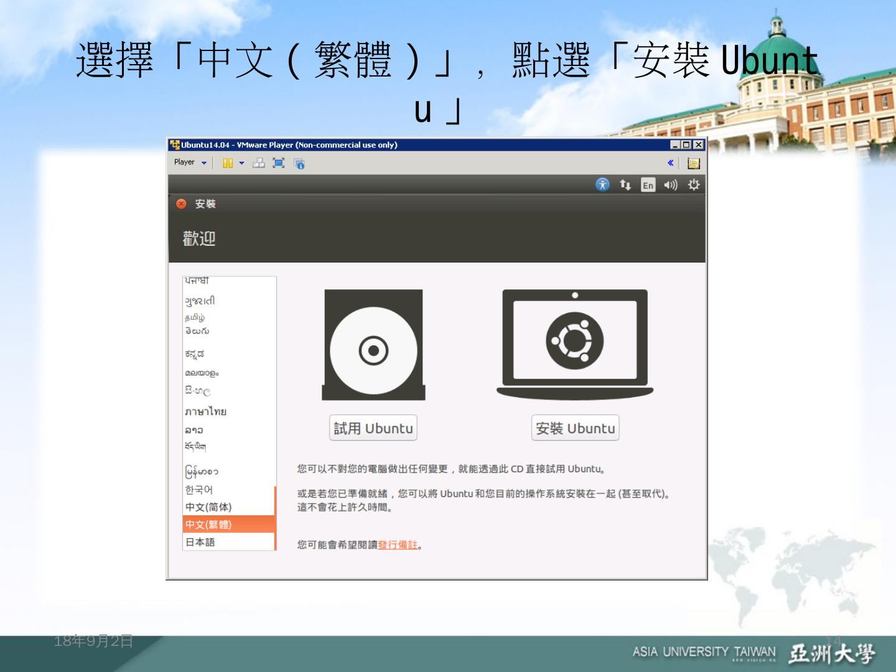Minimize the VMware Player window
The height and width of the screenshot is (672, 896).
(675, 145)
